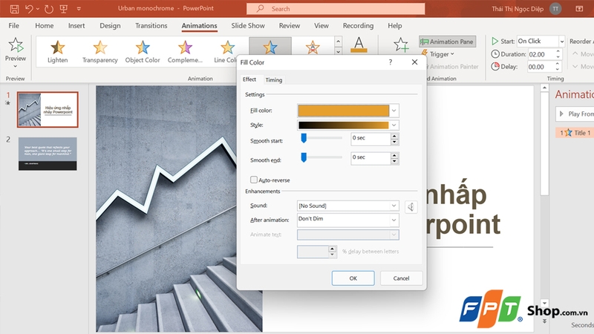
Task: Select the Lighten emphasis animation
Action: [x=58, y=51]
